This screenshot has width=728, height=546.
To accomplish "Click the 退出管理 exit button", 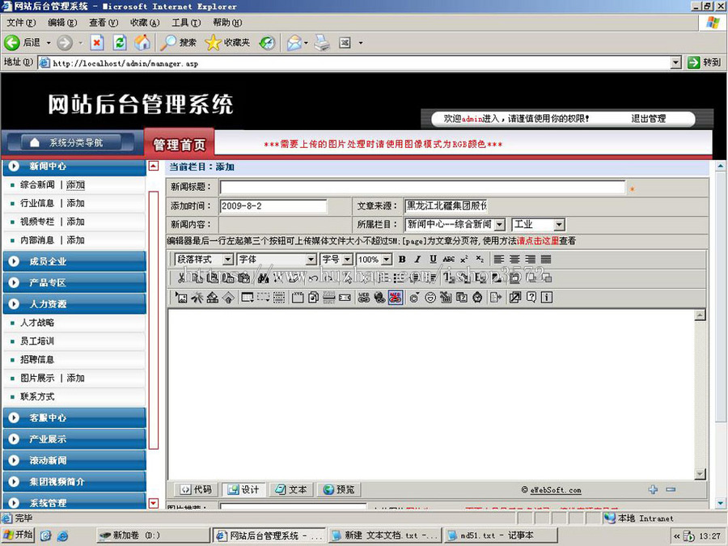I will click(x=647, y=119).
